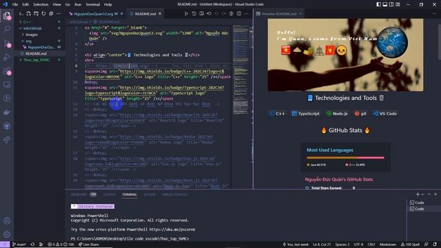Viewport: 441px width, 248px height.
Task: Maximize panel with the up chevron
Action: point(429,194)
